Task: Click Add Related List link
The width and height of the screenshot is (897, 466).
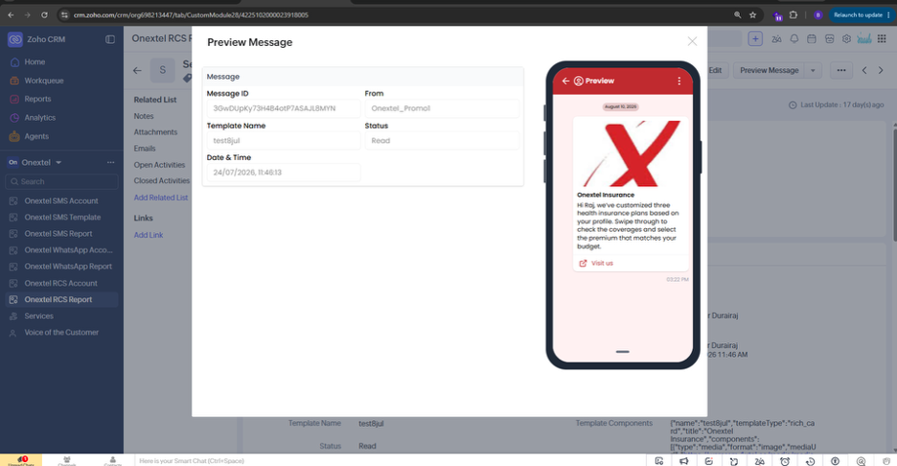Action: click(161, 198)
